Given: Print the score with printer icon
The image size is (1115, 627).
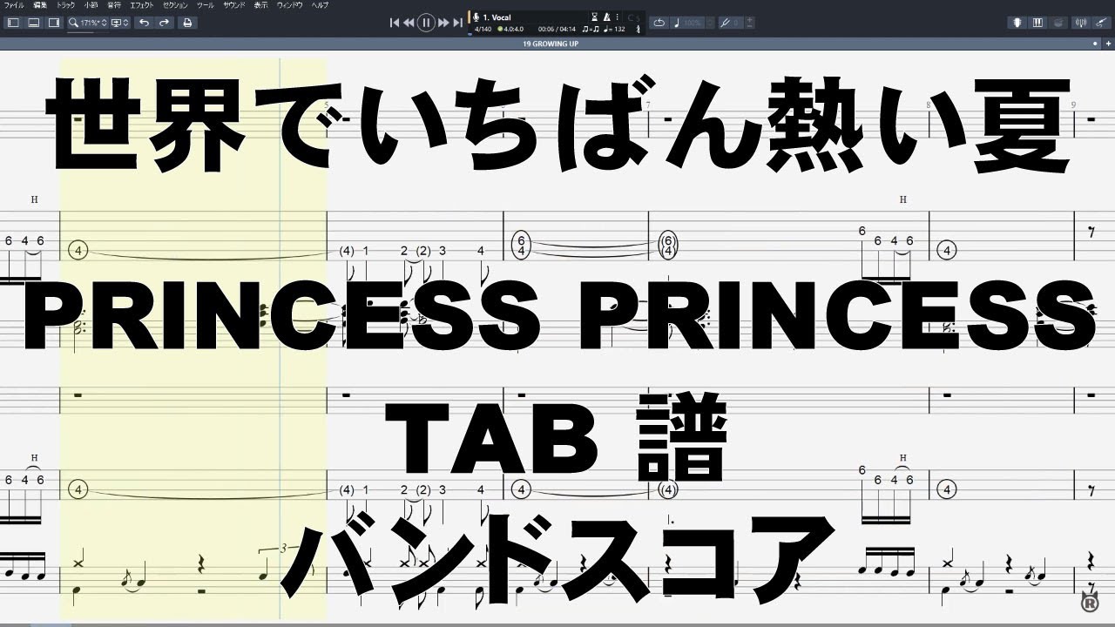Looking at the screenshot, I should tap(187, 23).
